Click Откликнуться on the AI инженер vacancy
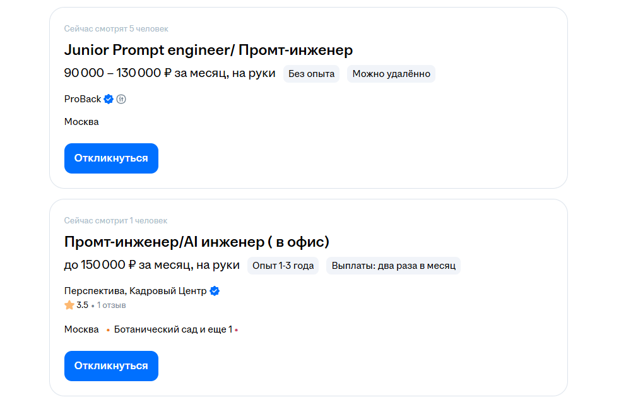Screen dimensions: 626x402 (111, 365)
